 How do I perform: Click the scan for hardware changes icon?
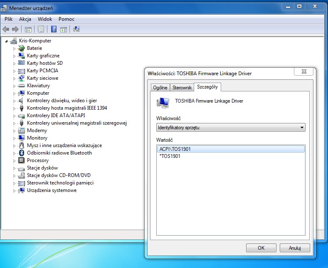point(76,29)
